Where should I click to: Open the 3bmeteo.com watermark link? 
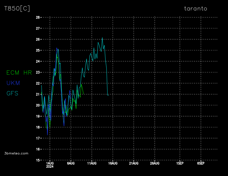pyautogui.click(x=16, y=153)
